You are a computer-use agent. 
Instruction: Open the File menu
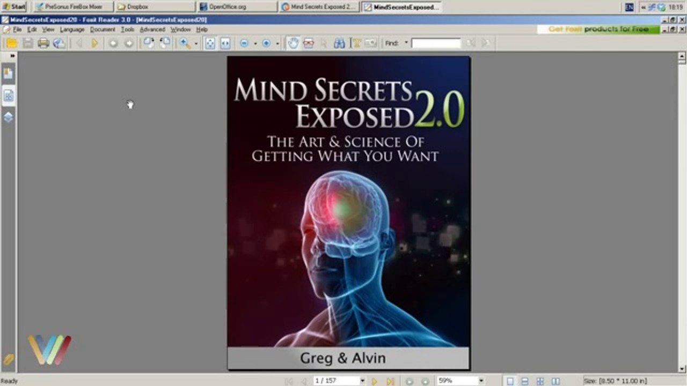[17, 29]
